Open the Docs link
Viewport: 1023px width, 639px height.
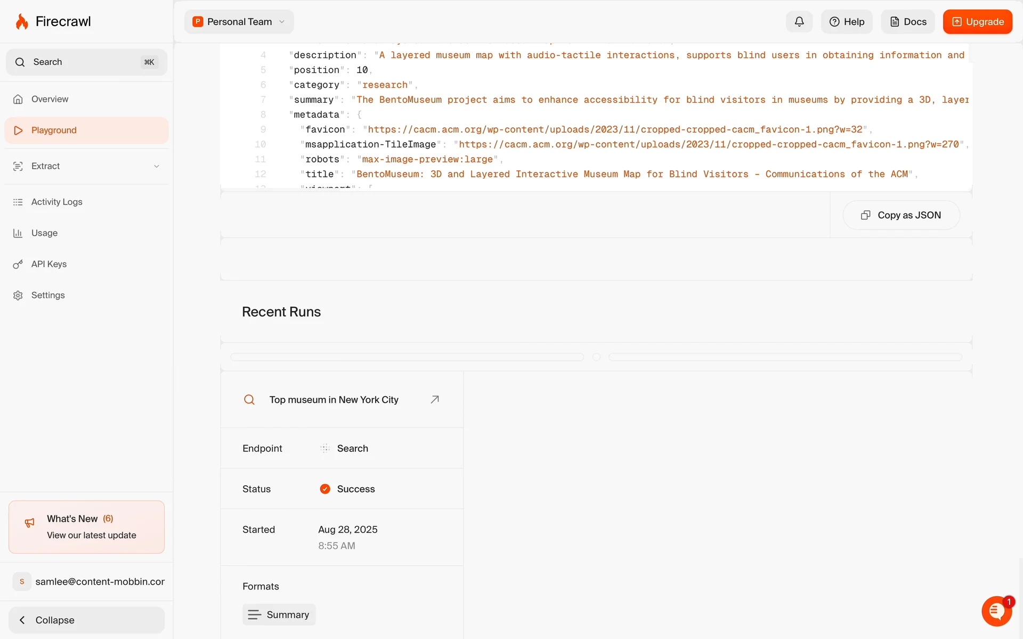908,22
